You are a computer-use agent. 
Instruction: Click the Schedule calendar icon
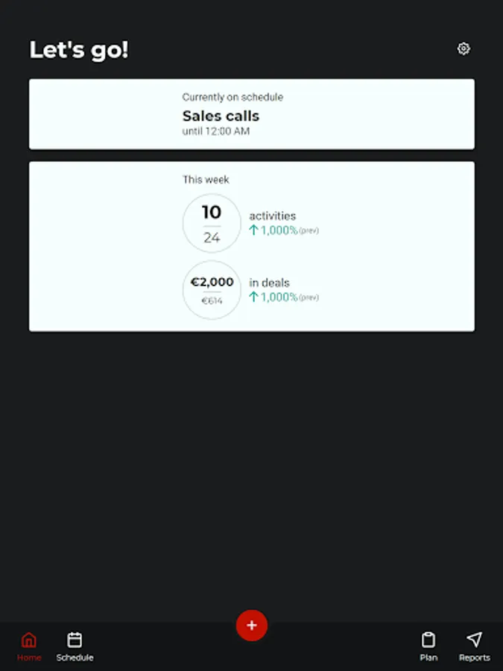click(75, 640)
